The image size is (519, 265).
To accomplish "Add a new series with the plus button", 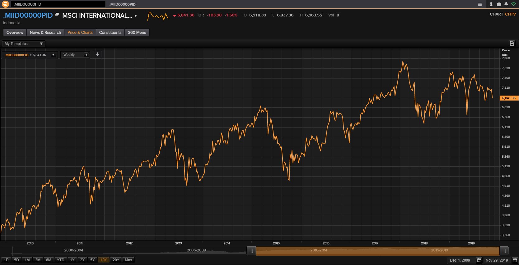I will pyautogui.click(x=97, y=54).
